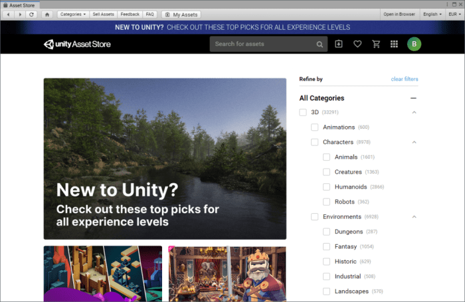Check the Dungeons checkbox
This screenshot has width=465, height=302.
click(327, 232)
